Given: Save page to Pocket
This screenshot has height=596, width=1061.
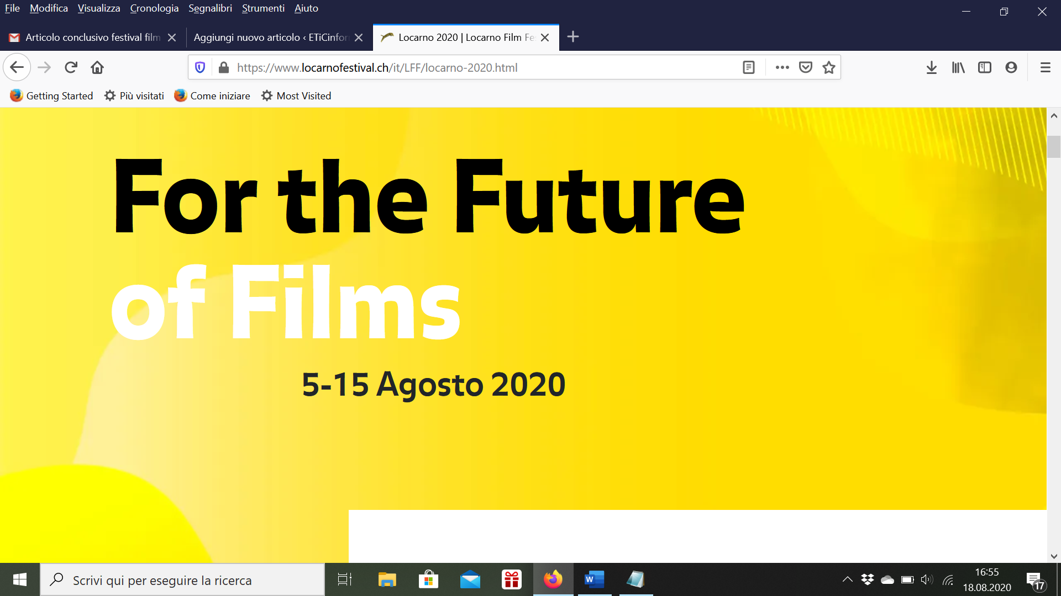Looking at the screenshot, I should point(806,67).
